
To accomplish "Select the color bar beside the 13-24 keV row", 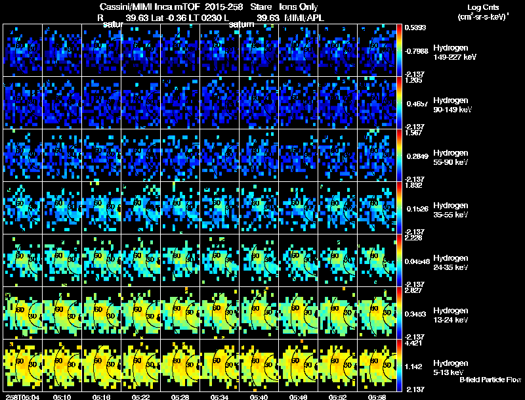I will coord(399,313).
